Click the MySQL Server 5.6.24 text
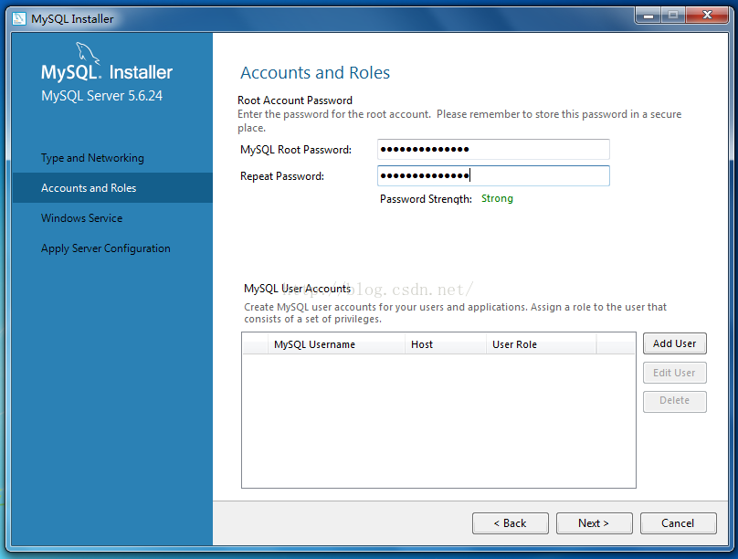738x559 pixels. coord(101,96)
